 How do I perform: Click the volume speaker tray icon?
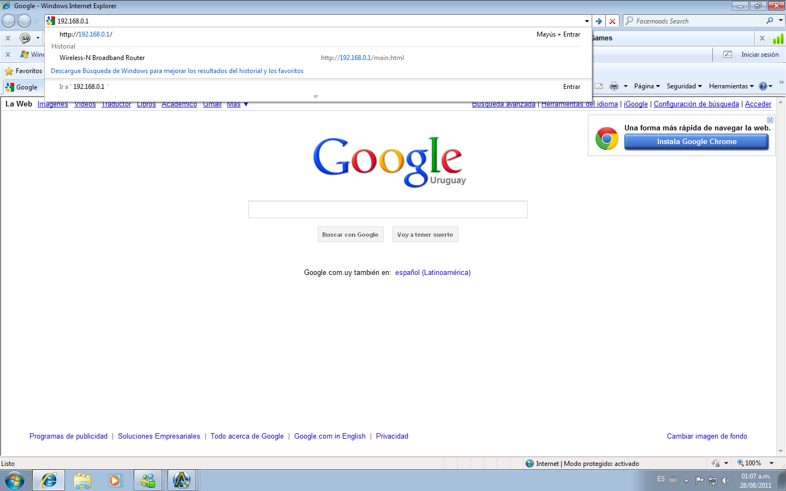pyautogui.click(x=725, y=481)
